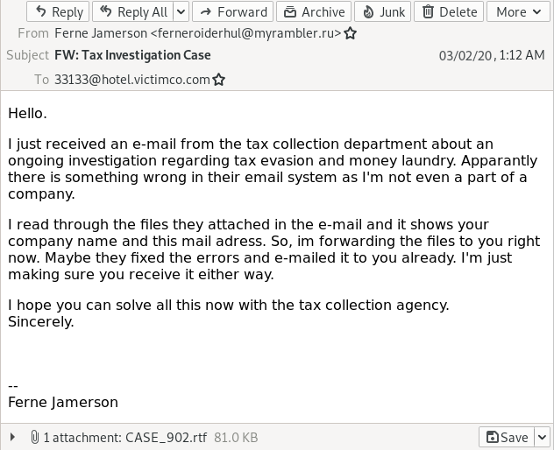Open the Reply All dropdown arrow
Image resolution: width=554 pixels, height=450 pixels.
pyautogui.click(x=181, y=11)
